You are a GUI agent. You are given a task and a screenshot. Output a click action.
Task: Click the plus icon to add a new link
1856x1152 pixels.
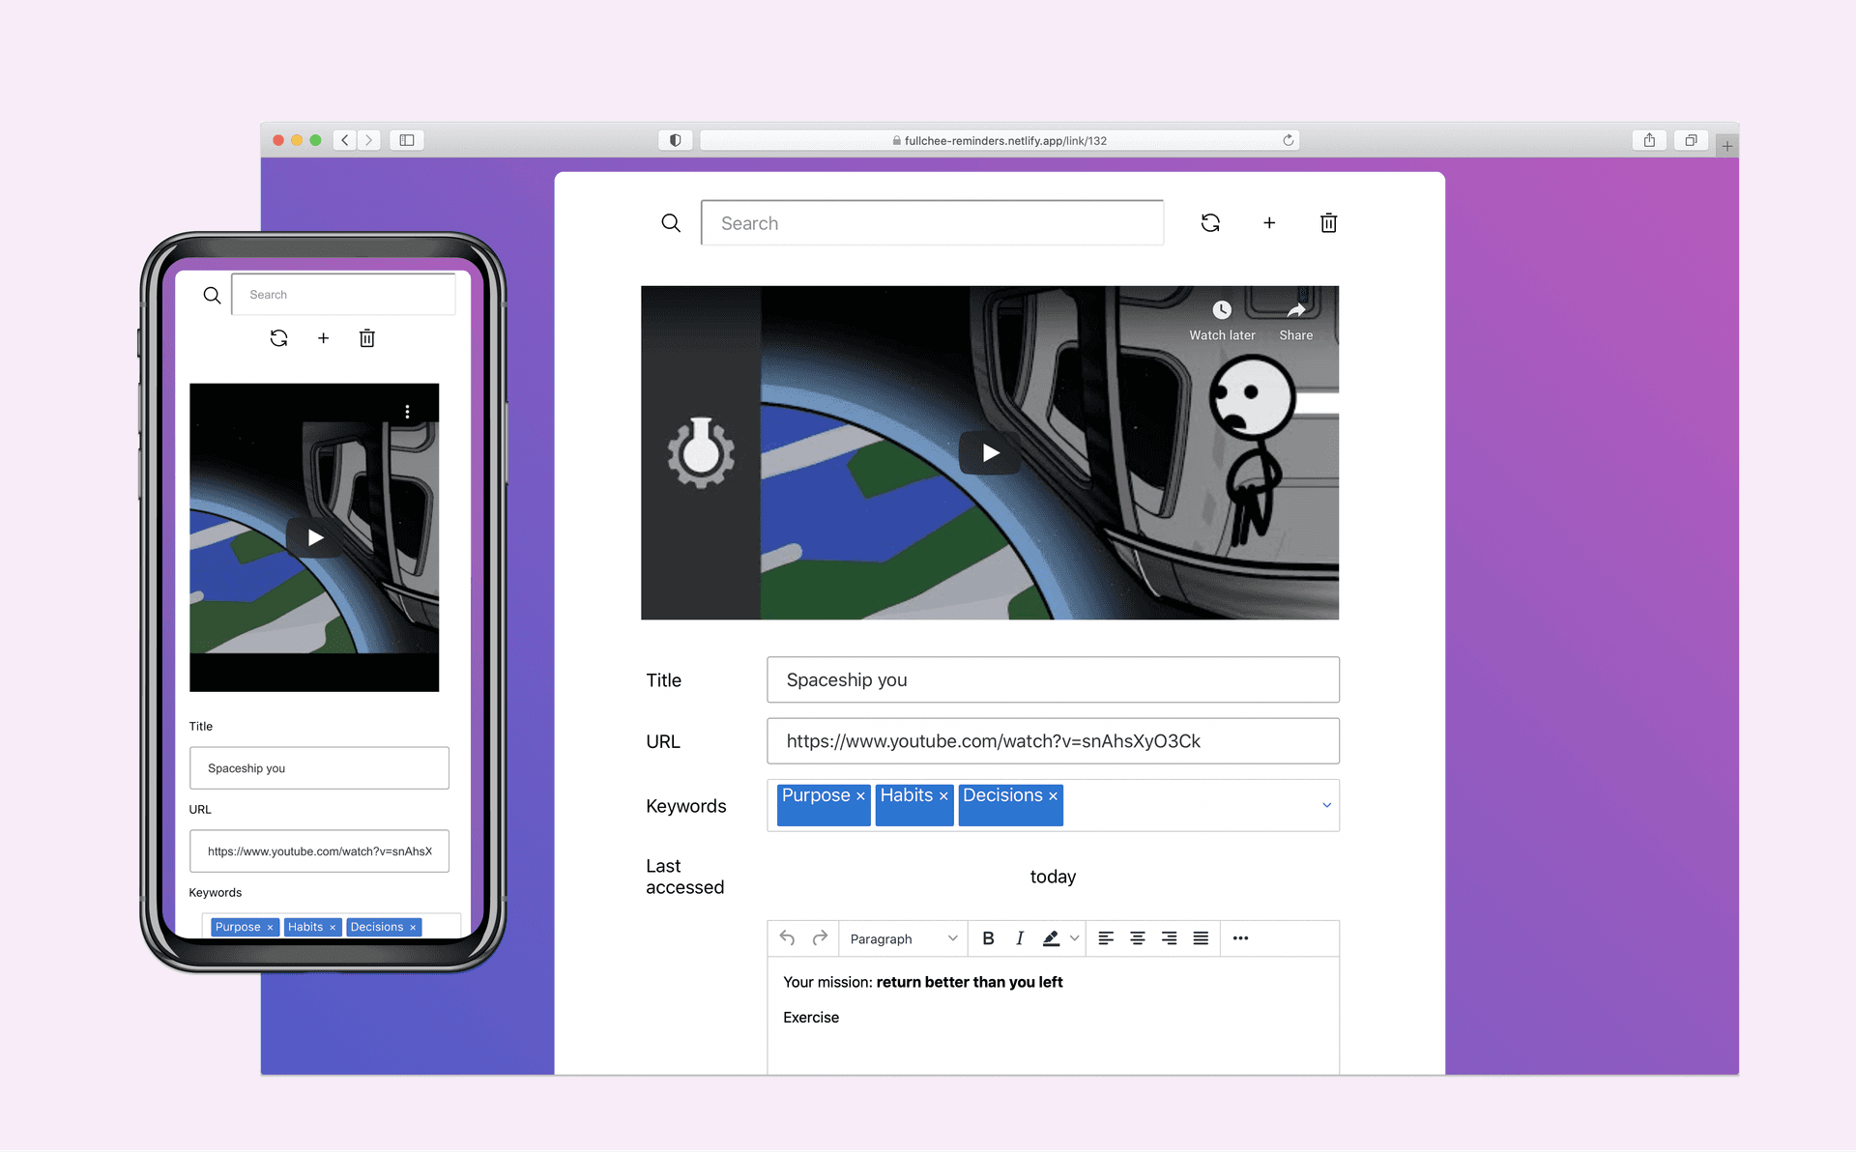point(1269,223)
